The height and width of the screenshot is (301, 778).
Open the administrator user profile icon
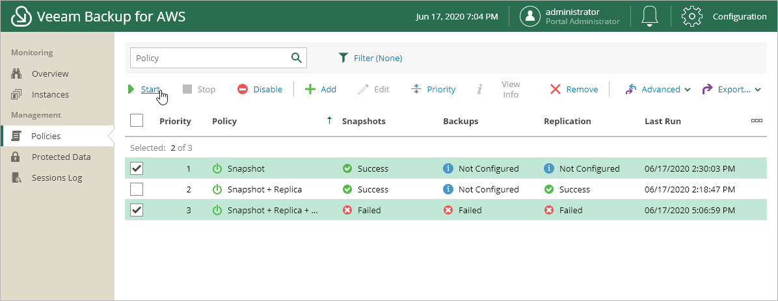pos(530,16)
